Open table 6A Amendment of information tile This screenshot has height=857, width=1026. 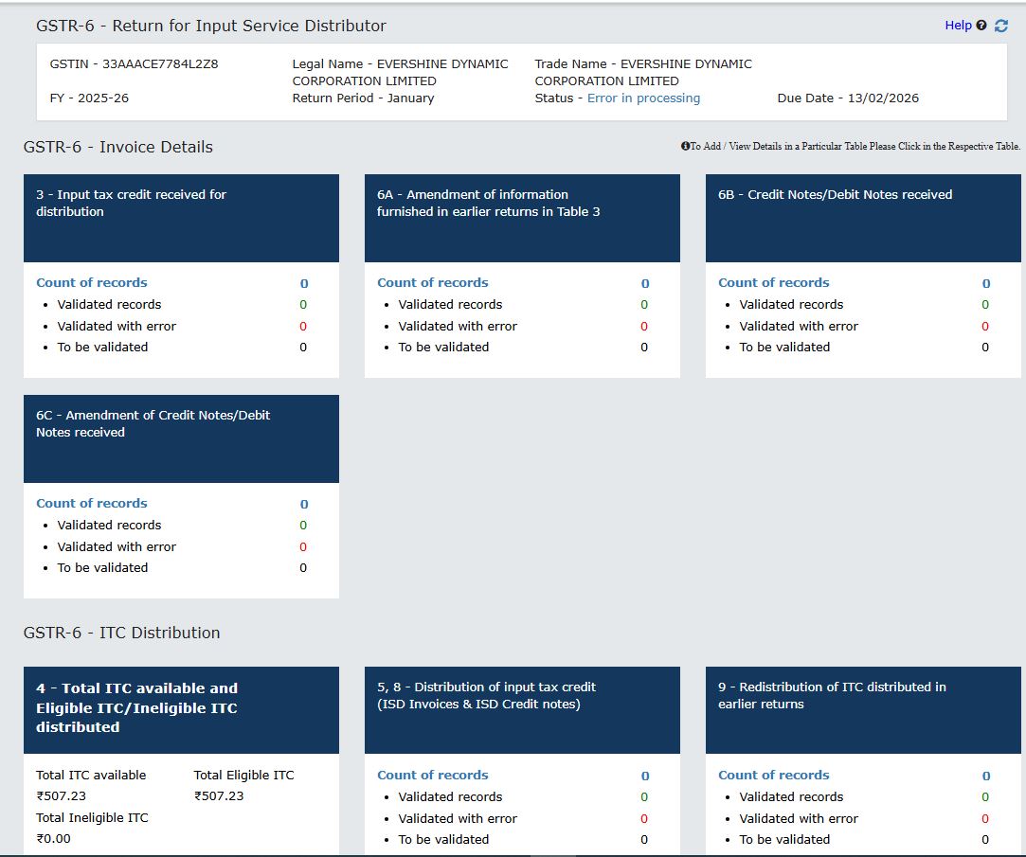click(522, 218)
